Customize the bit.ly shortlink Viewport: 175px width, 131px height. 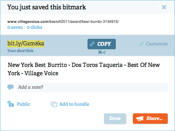pyautogui.click(x=157, y=44)
